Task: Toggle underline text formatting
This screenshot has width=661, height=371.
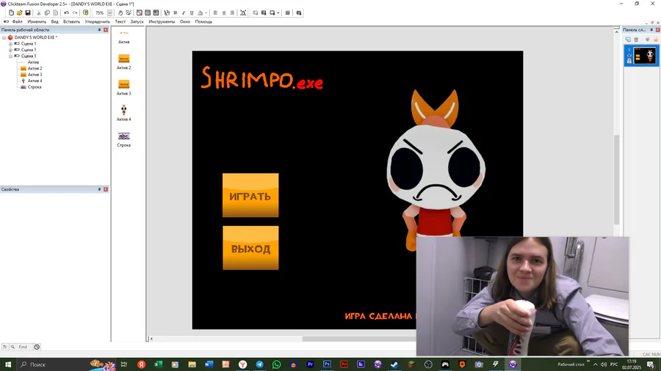Action: pos(192,12)
